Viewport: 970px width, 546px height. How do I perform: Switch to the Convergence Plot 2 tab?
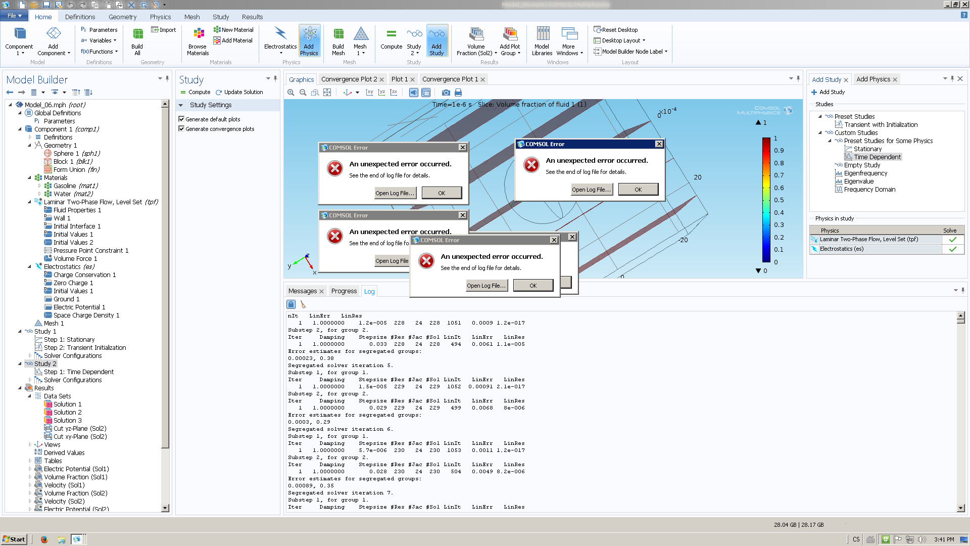click(x=349, y=79)
